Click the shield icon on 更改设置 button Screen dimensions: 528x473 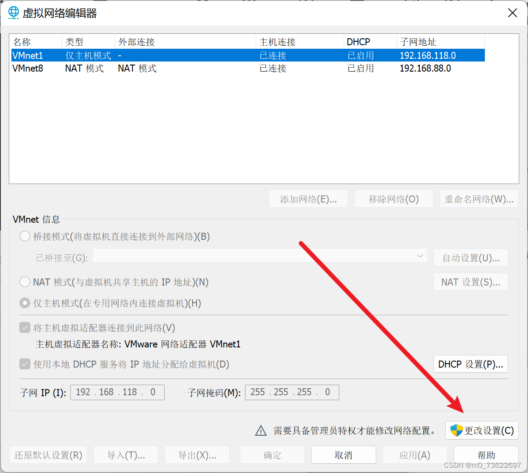click(456, 430)
